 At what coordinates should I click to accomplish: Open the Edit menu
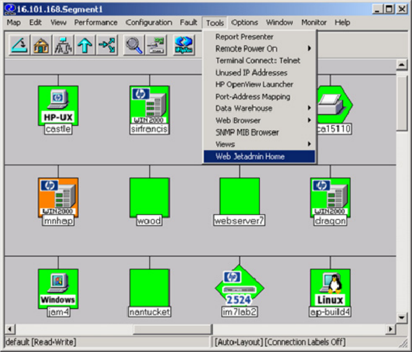(x=35, y=23)
